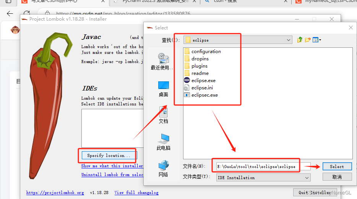Open Recent (最近使用) shortcut
The width and height of the screenshot is (357, 199).
coord(162,61)
